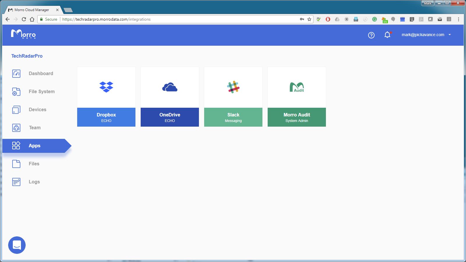Click the red Opera-style extension icon

pos(328,19)
